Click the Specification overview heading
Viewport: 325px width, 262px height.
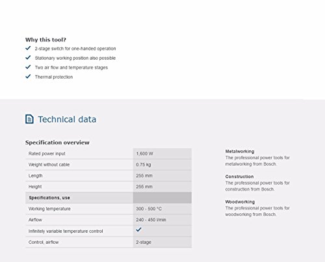57,142
